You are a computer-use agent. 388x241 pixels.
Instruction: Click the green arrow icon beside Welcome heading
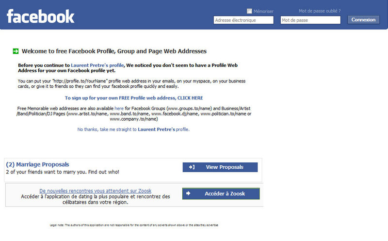[x=16, y=51]
